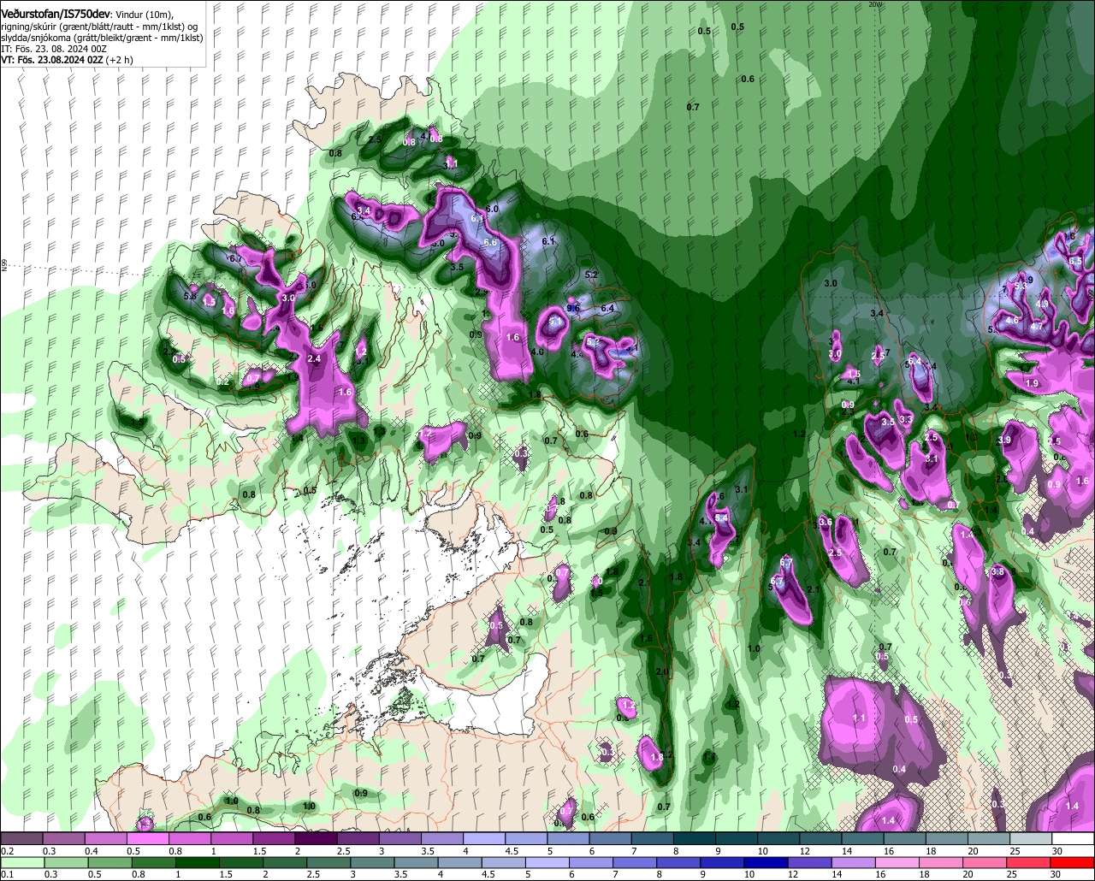Pick the white 30 swatch in upper legend row

tap(1074, 838)
